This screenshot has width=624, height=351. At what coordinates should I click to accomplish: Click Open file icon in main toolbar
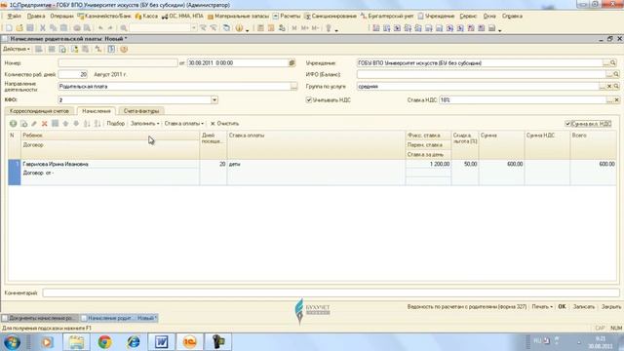tap(19, 28)
